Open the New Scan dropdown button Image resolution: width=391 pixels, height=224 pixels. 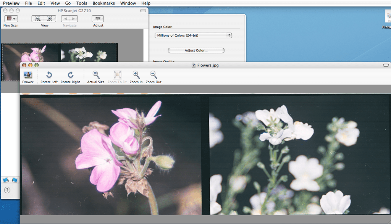(x=11, y=19)
